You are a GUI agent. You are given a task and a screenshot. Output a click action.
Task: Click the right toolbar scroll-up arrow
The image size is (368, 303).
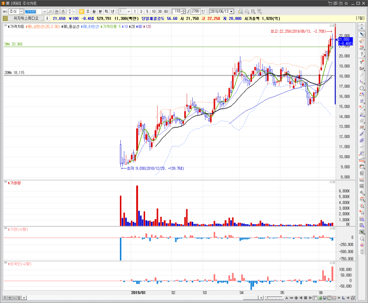[x=362, y=25]
